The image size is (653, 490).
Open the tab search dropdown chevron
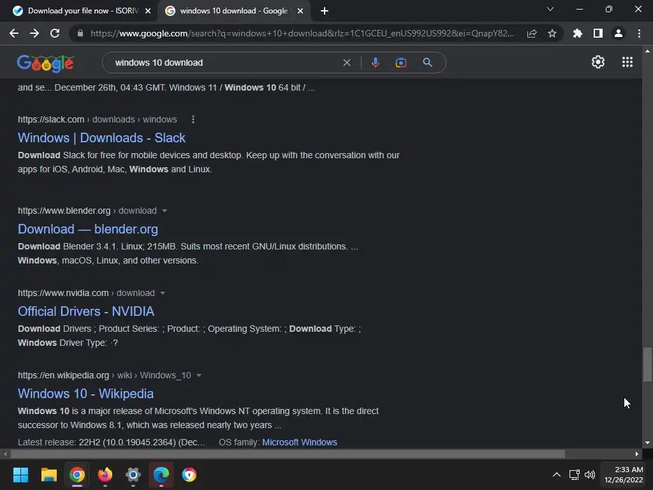(550, 9)
